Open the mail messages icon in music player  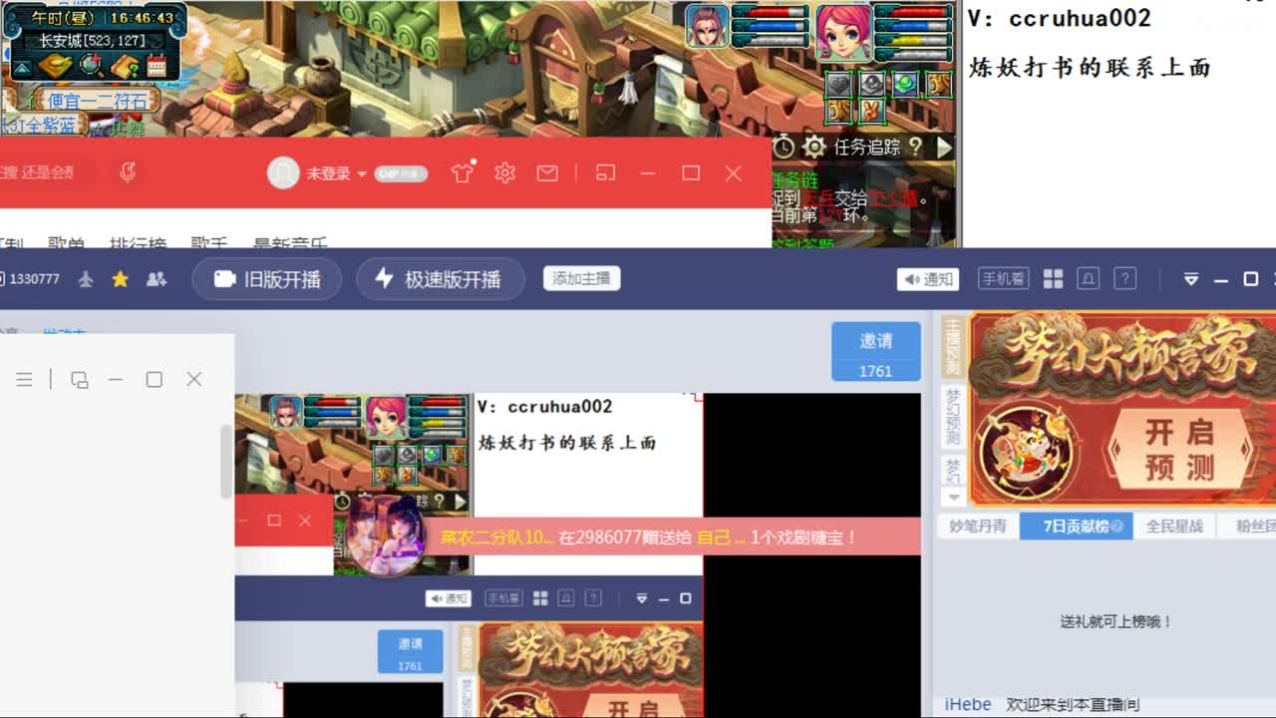547,174
